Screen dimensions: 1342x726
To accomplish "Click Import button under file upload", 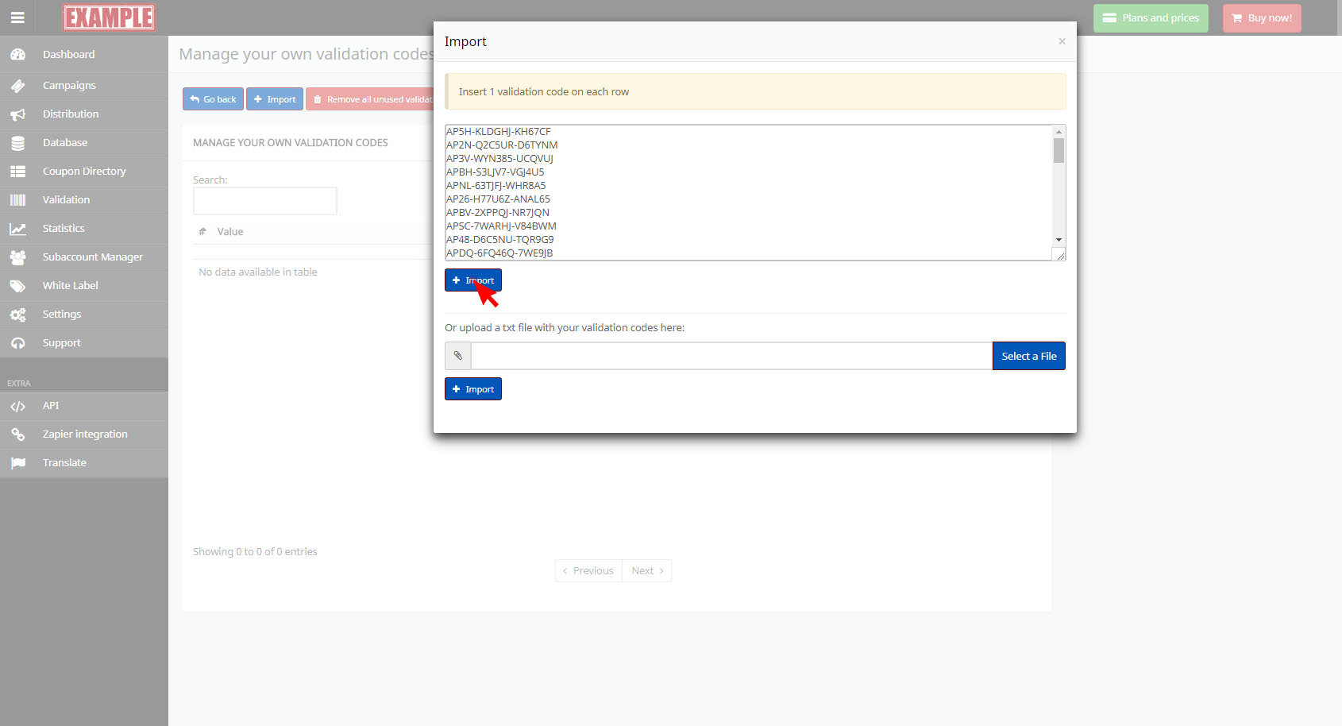I will click(473, 389).
